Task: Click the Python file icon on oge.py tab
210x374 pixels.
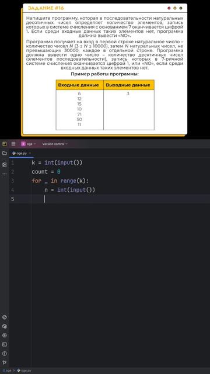Action: (x=14, y=153)
